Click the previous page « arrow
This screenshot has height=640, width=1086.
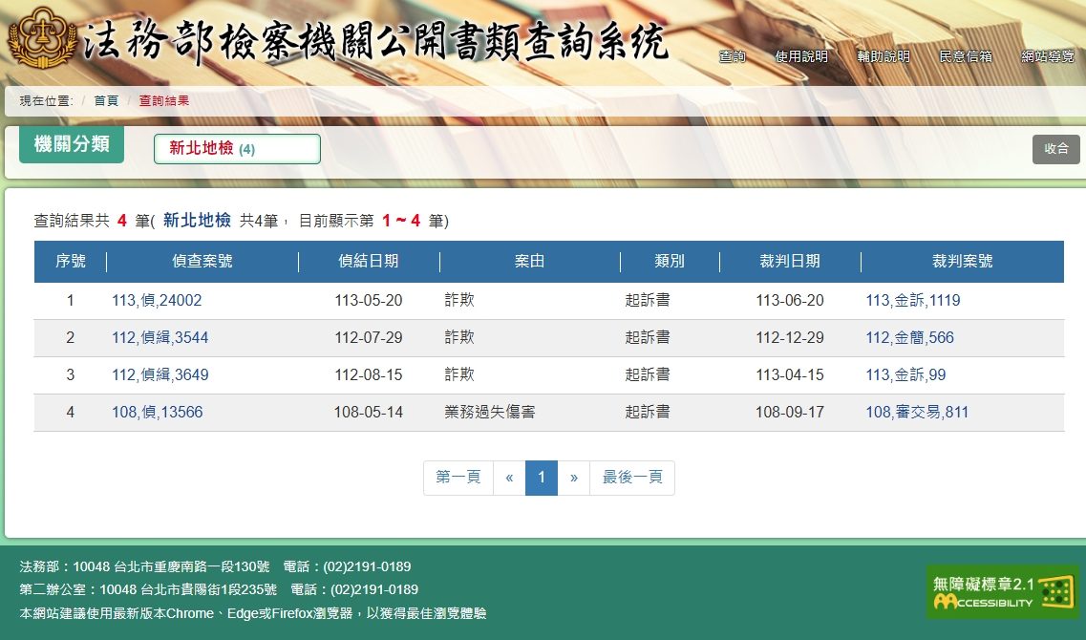(x=509, y=478)
